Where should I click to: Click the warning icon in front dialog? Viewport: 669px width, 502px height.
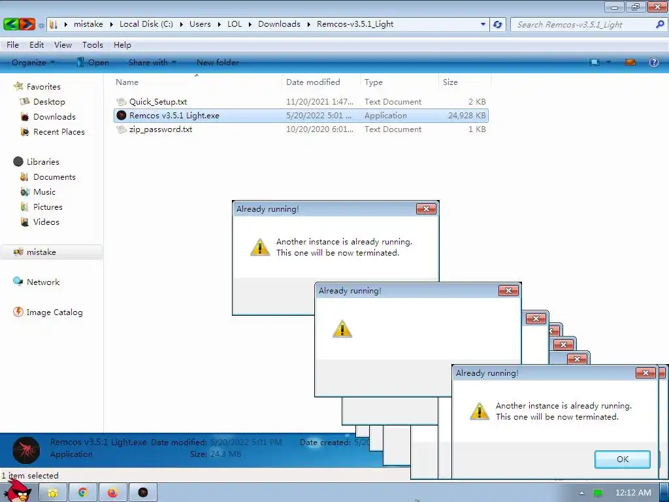tap(480, 411)
